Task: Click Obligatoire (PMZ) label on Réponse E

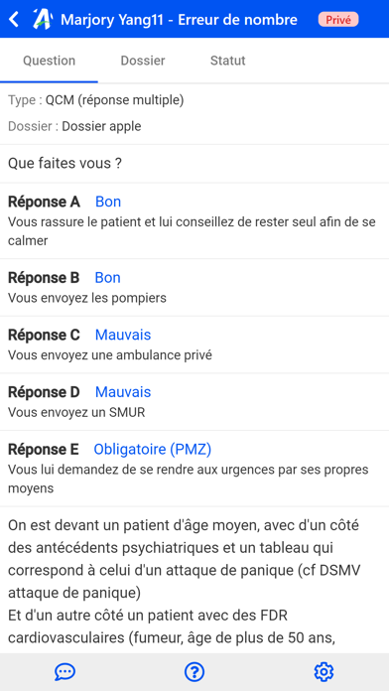Action: tap(153, 449)
